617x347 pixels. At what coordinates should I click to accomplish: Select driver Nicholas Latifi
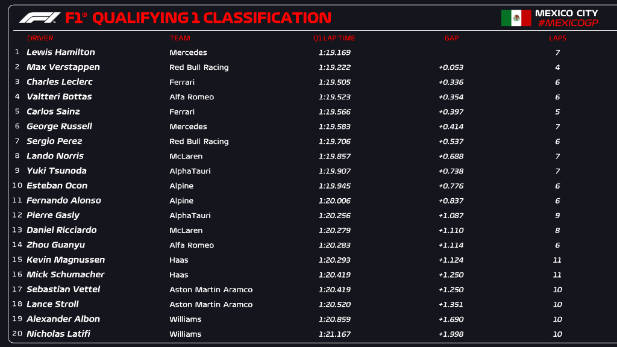tap(58, 334)
